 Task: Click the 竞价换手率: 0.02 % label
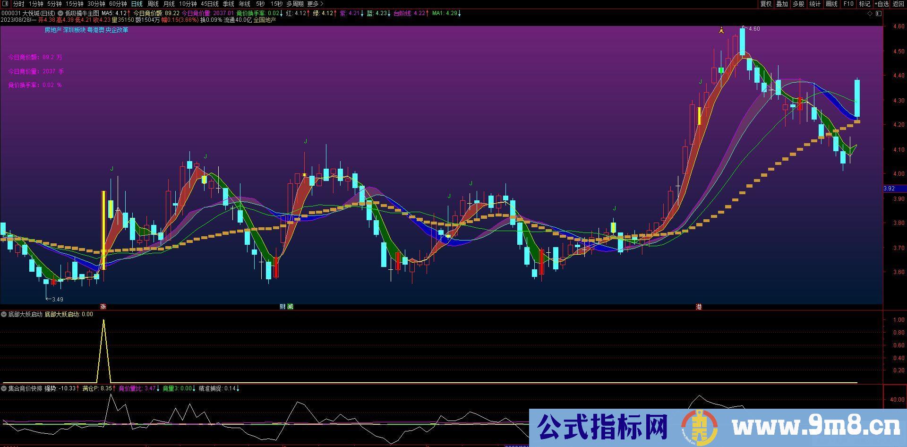pos(35,85)
